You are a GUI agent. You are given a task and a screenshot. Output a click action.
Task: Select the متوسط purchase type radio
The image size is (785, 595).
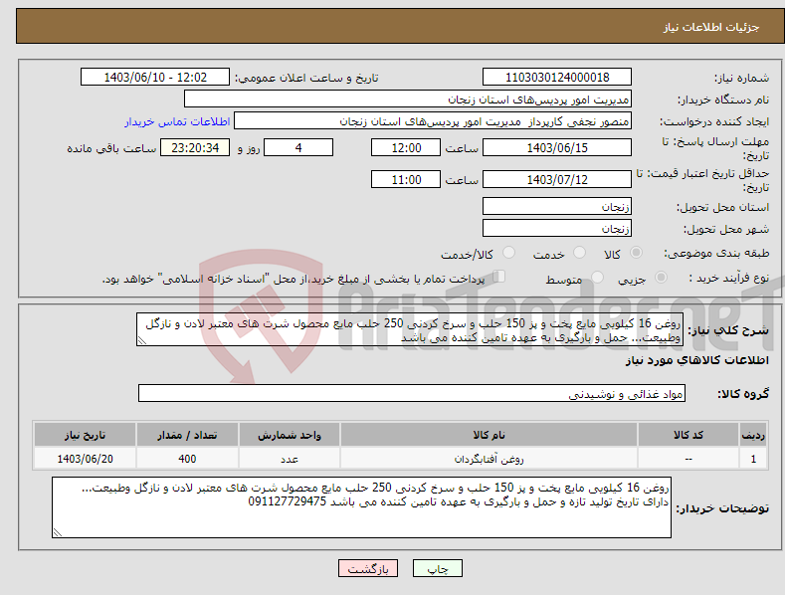coord(597,278)
